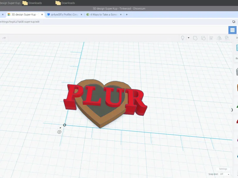Click the Mirror (flip) icon
The width and height of the screenshot is (238, 178).
(219, 38)
